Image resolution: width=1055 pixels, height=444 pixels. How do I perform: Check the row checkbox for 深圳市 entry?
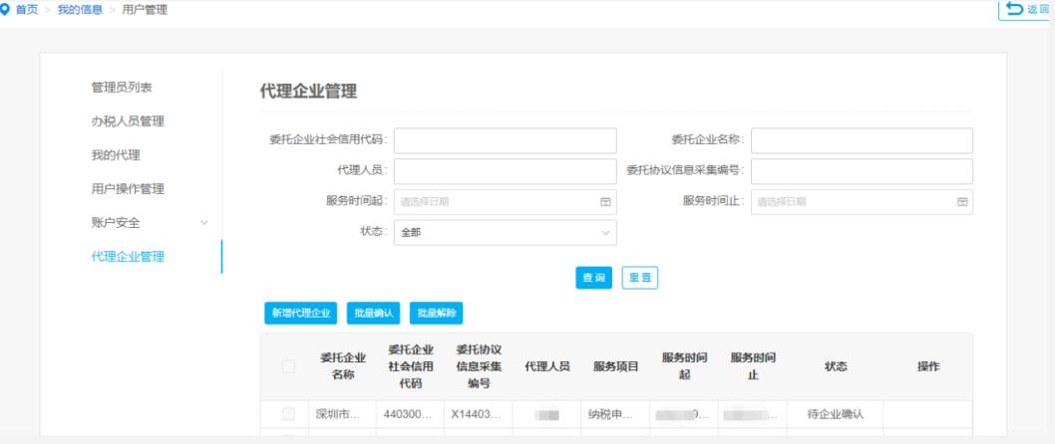[x=288, y=413]
